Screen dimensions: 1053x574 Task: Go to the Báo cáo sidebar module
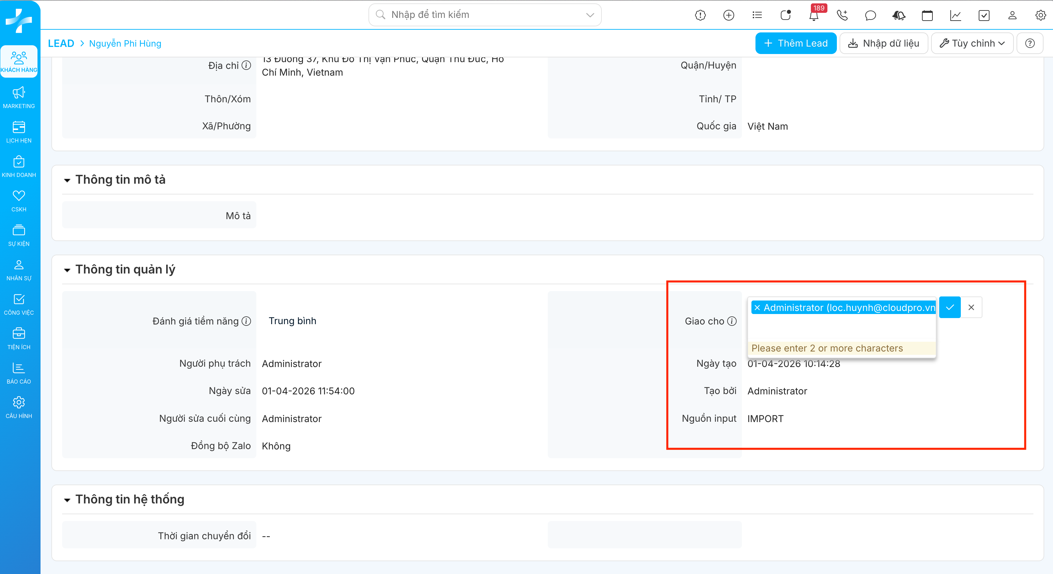point(19,373)
